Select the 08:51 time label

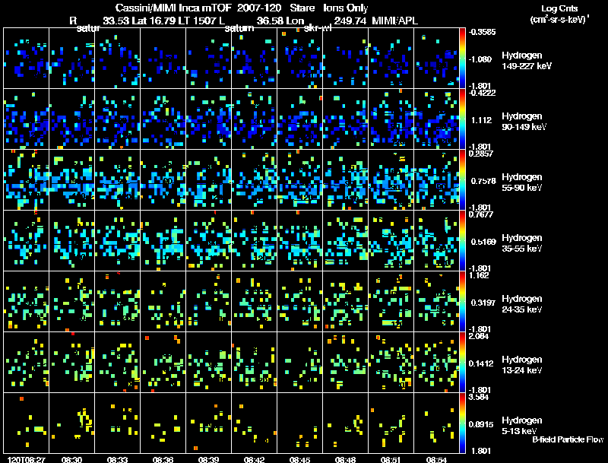391,459
